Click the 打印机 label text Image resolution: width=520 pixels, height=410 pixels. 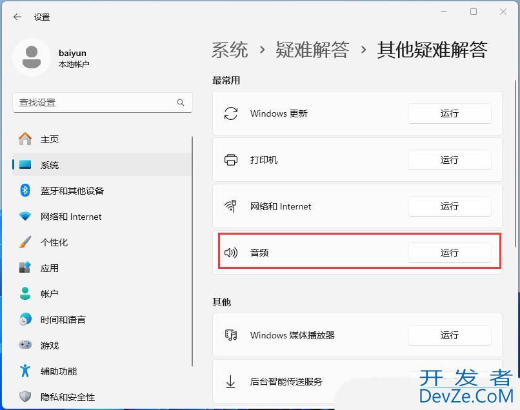coord(264,160)
